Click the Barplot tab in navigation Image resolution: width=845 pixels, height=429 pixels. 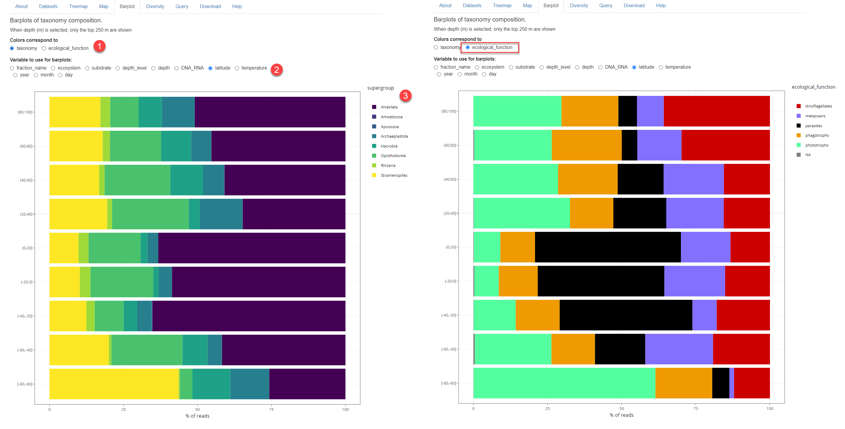point(126,5)
